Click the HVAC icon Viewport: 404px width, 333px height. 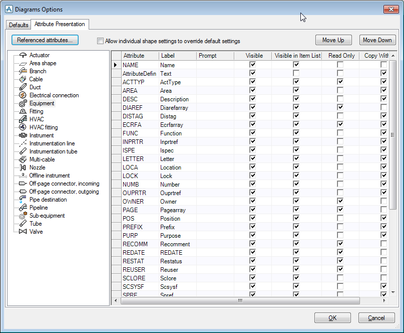click(x=23, y=119)
